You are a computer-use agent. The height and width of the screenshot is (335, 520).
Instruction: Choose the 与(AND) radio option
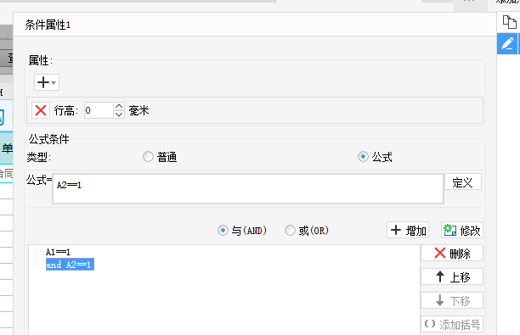coord(223,230)
